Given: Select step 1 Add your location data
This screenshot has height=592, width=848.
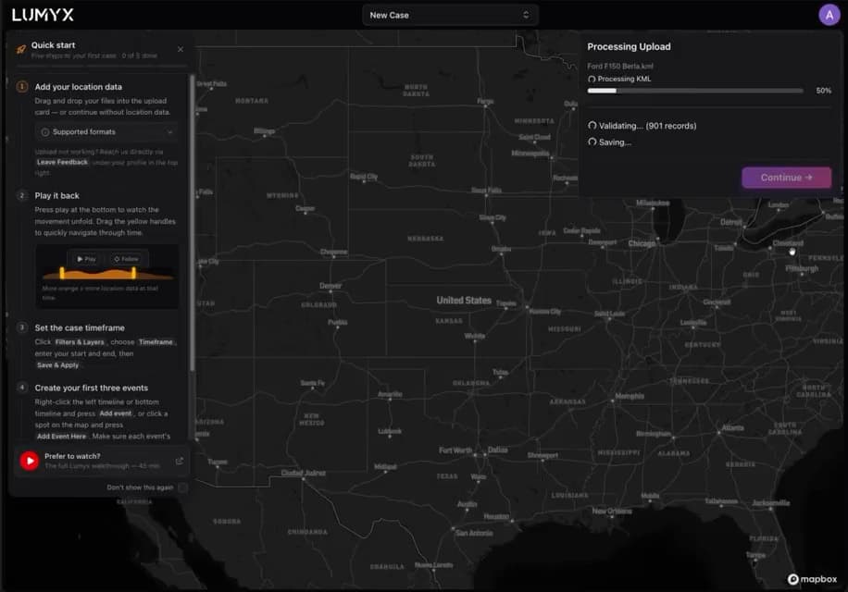Looking at the screenshot, I should 79,87.
